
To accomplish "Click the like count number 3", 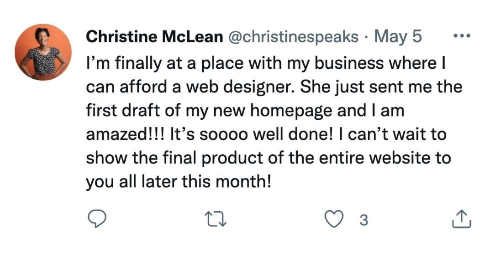I will tap(363, 220).
